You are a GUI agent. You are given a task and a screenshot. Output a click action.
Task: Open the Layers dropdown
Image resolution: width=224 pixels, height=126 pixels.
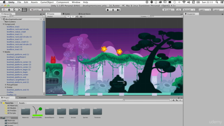click(204, 10)
